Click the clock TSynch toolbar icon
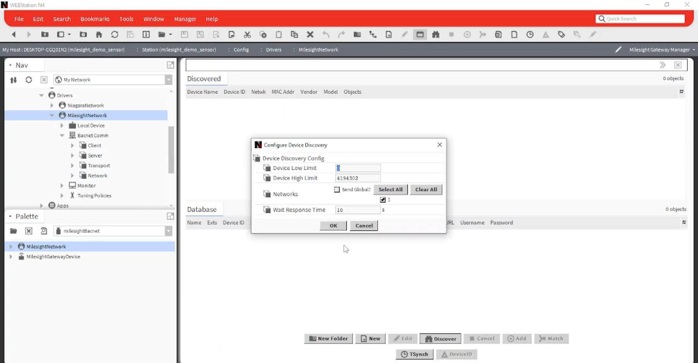Viewport: 698px width, 363px height. click(x=530, y=34)
